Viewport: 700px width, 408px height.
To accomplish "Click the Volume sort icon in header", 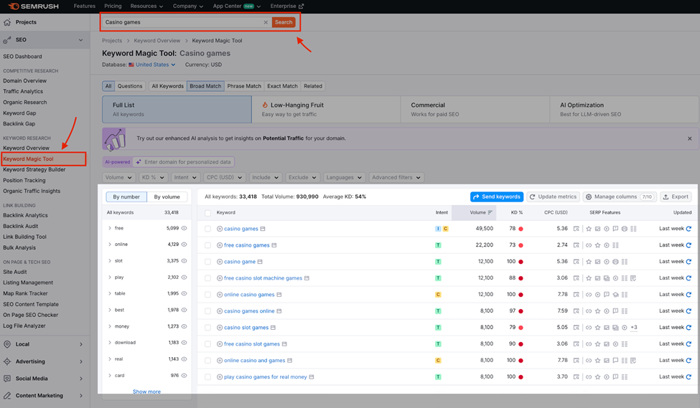I will [x=490, y=213].
